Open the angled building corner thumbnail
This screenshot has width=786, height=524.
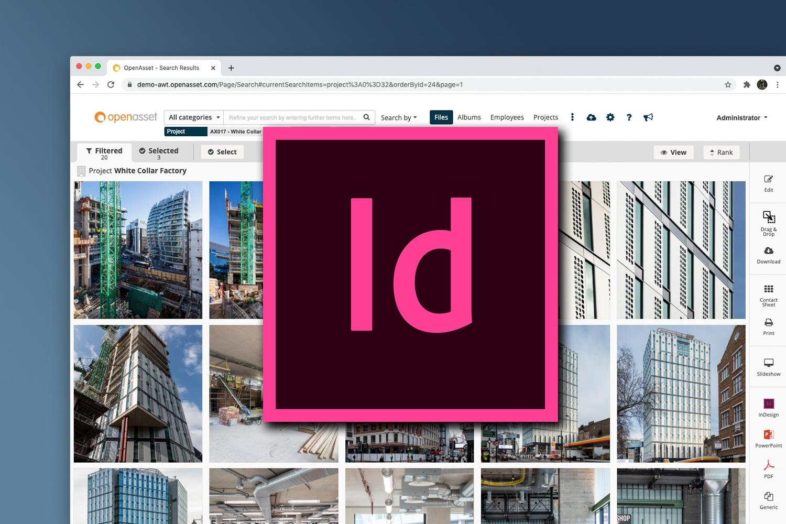[x=138, y=394]
